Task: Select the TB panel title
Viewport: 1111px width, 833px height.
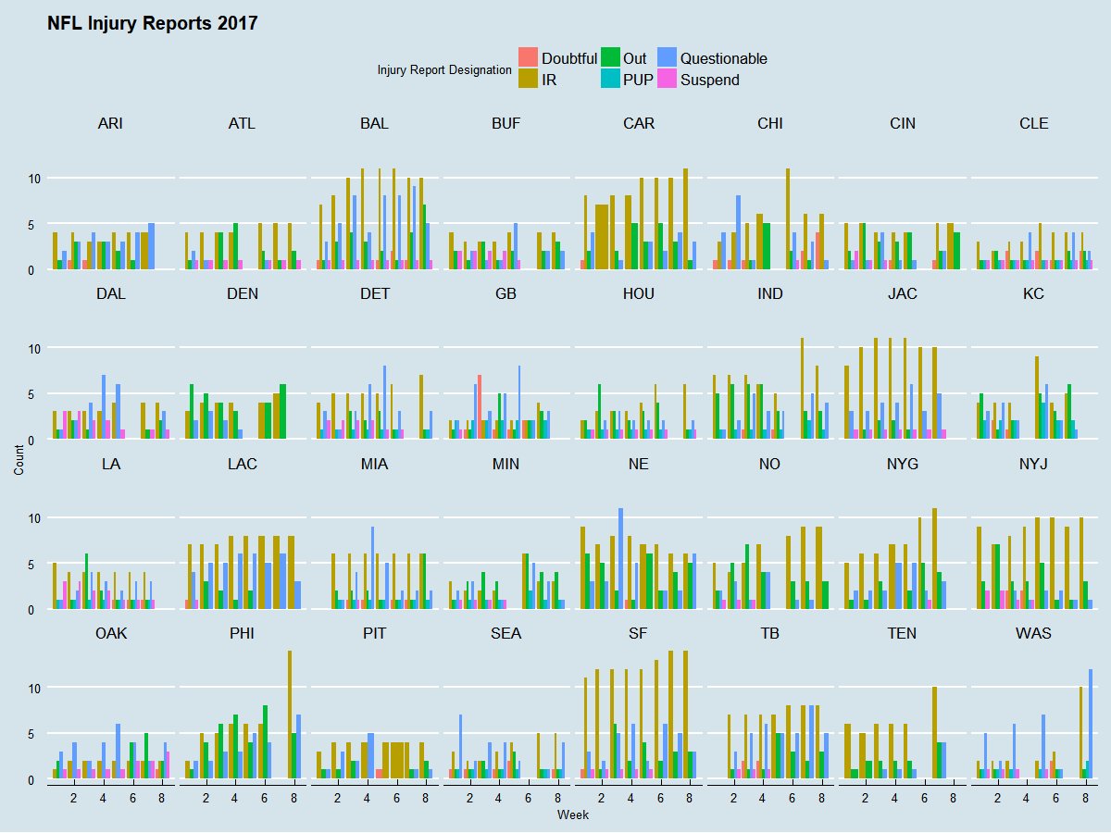Action: point(770,634)
